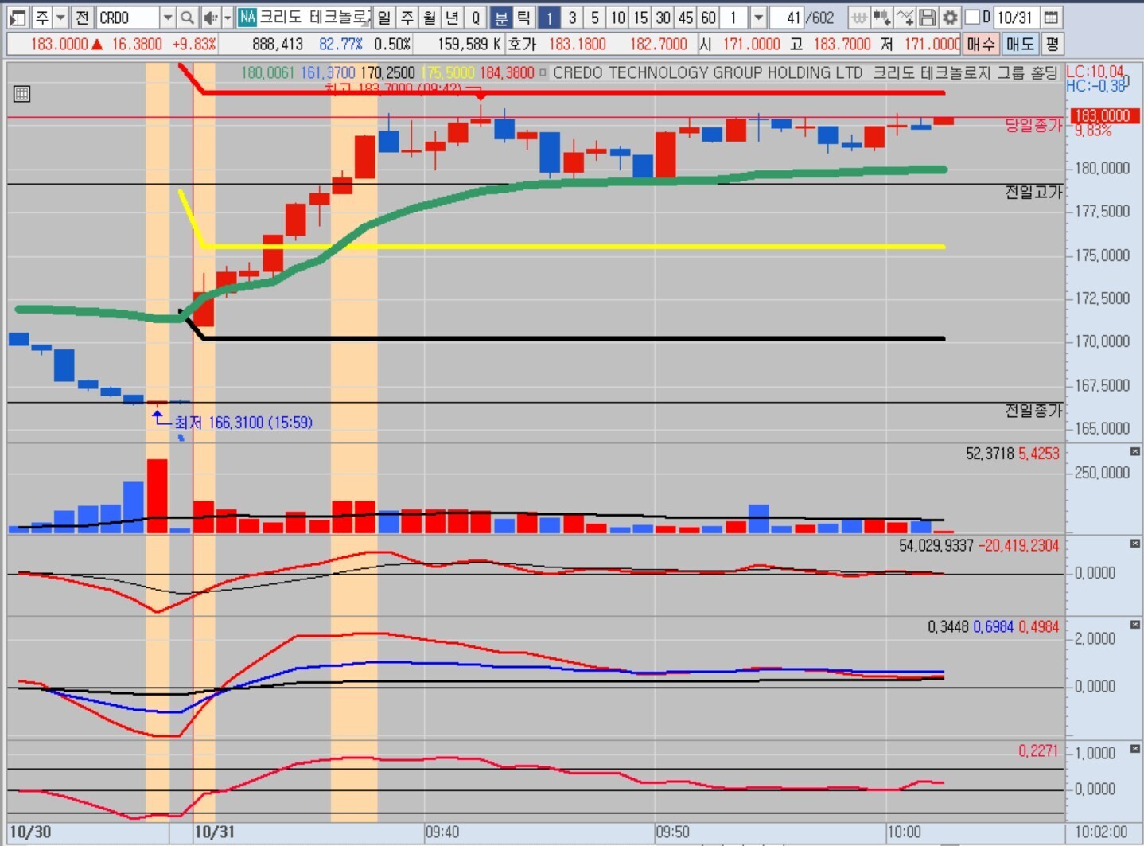Click the NA market badge icon
Viewport: 1144px width, 846px height.
coord(247,17)
